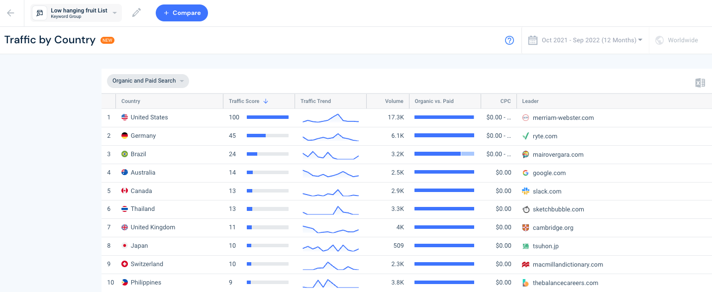Click the United States traffic score bar
This screenshot has width=712, height=292.
click(268, 117)
